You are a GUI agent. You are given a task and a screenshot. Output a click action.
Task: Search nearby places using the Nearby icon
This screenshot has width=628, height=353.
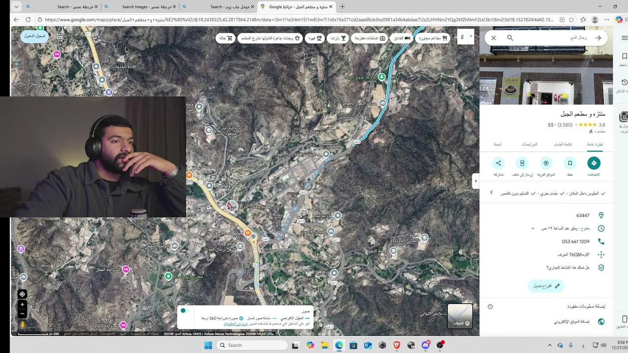point(546,163)
